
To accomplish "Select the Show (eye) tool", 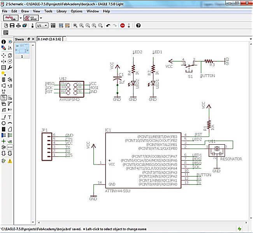I will 10,42.
